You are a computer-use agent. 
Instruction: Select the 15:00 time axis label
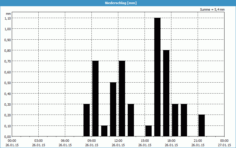coord(145,141)
